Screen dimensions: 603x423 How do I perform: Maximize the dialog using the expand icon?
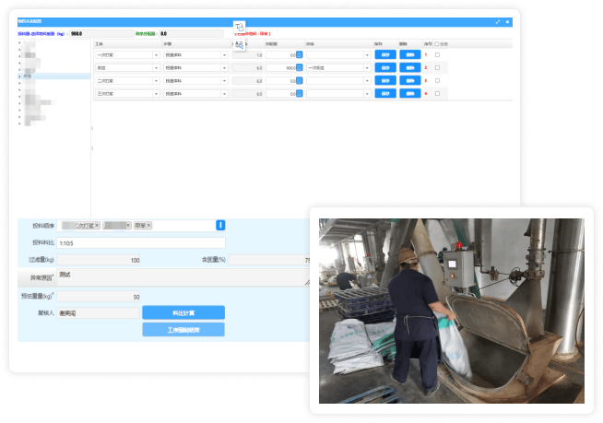[x=498, y=21]
